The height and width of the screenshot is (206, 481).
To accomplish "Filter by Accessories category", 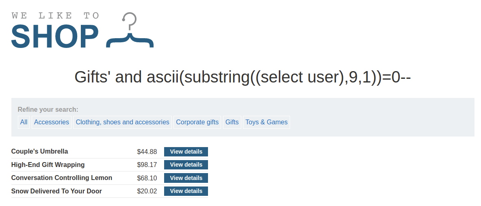I will click(52, 122).
